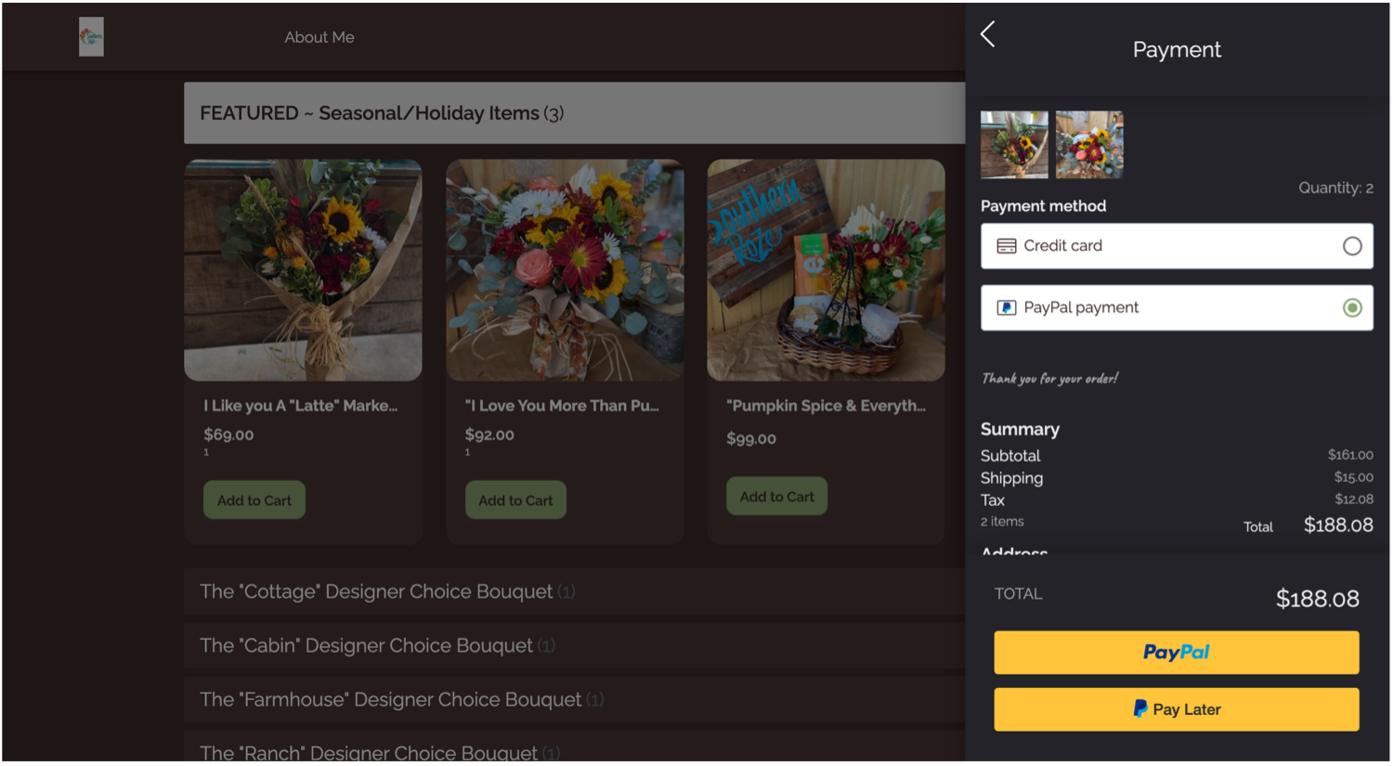
Task: Add Pumpkin Spice basket to cart
Action: pos(776,497)
